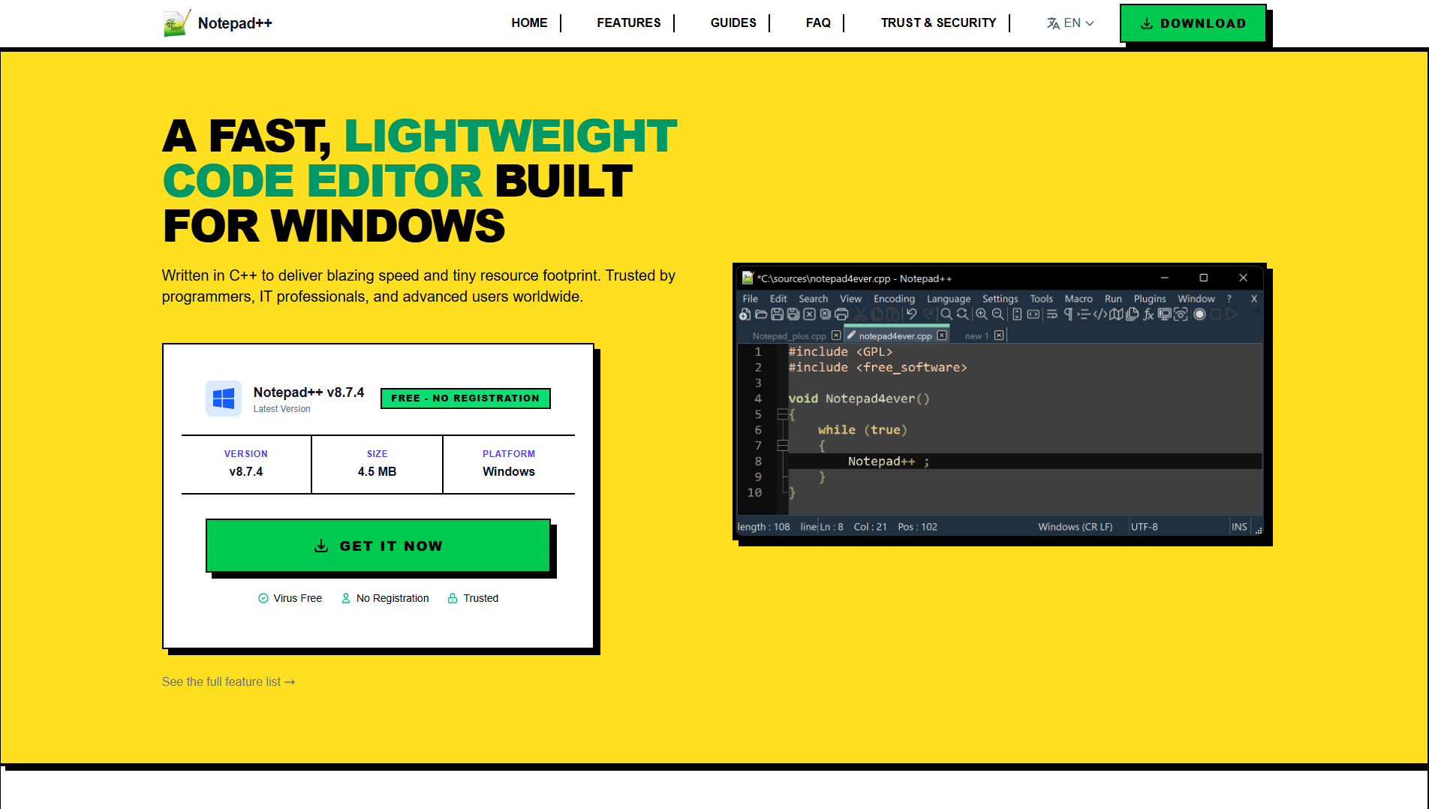Go to the FEATURES nav item
Image resolution: width=1429 pixels, height=809 pixels.
click(x=629, y=23)
